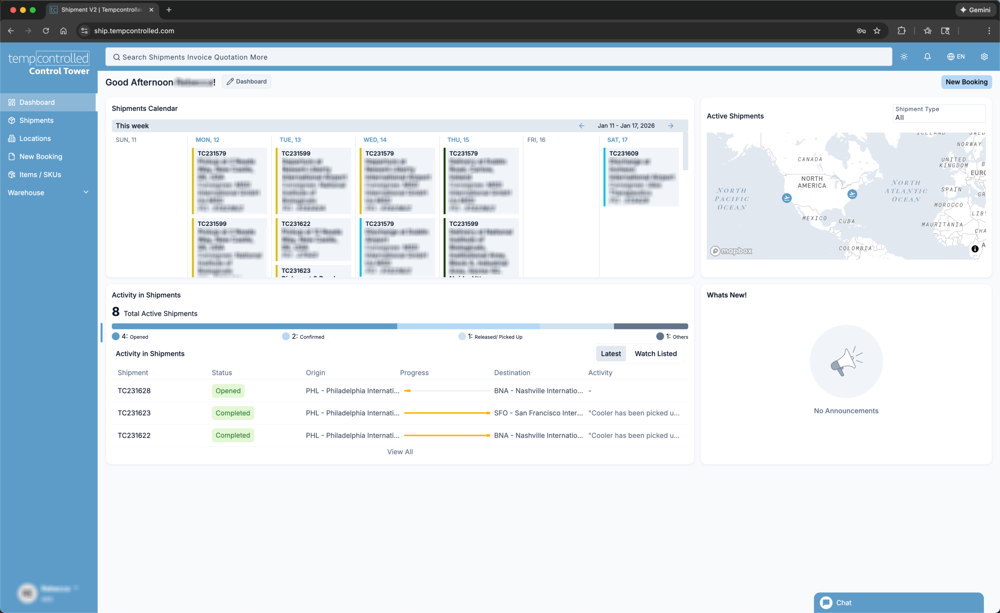Click the notification bell icon
This screenshot has height=613, width=1000.
[927, 57]
